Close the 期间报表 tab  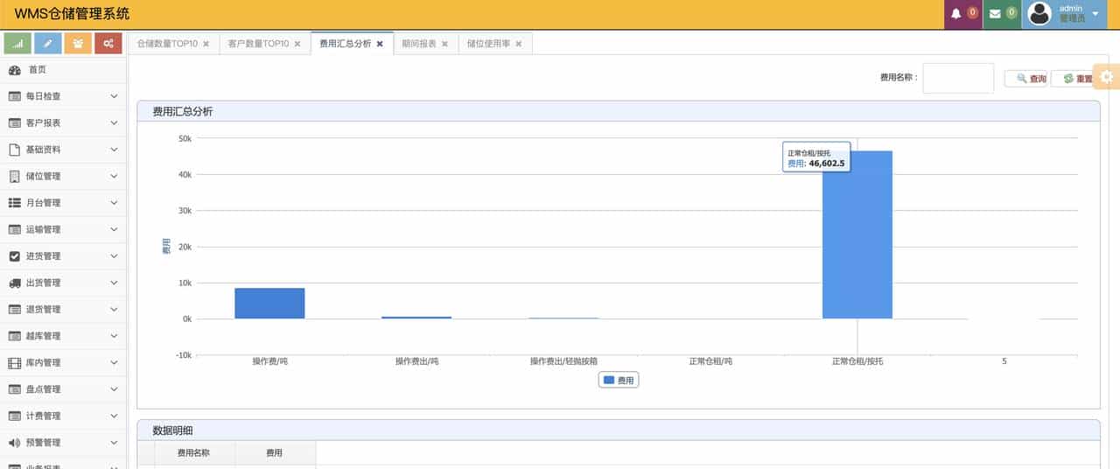[x=444, y=44]
